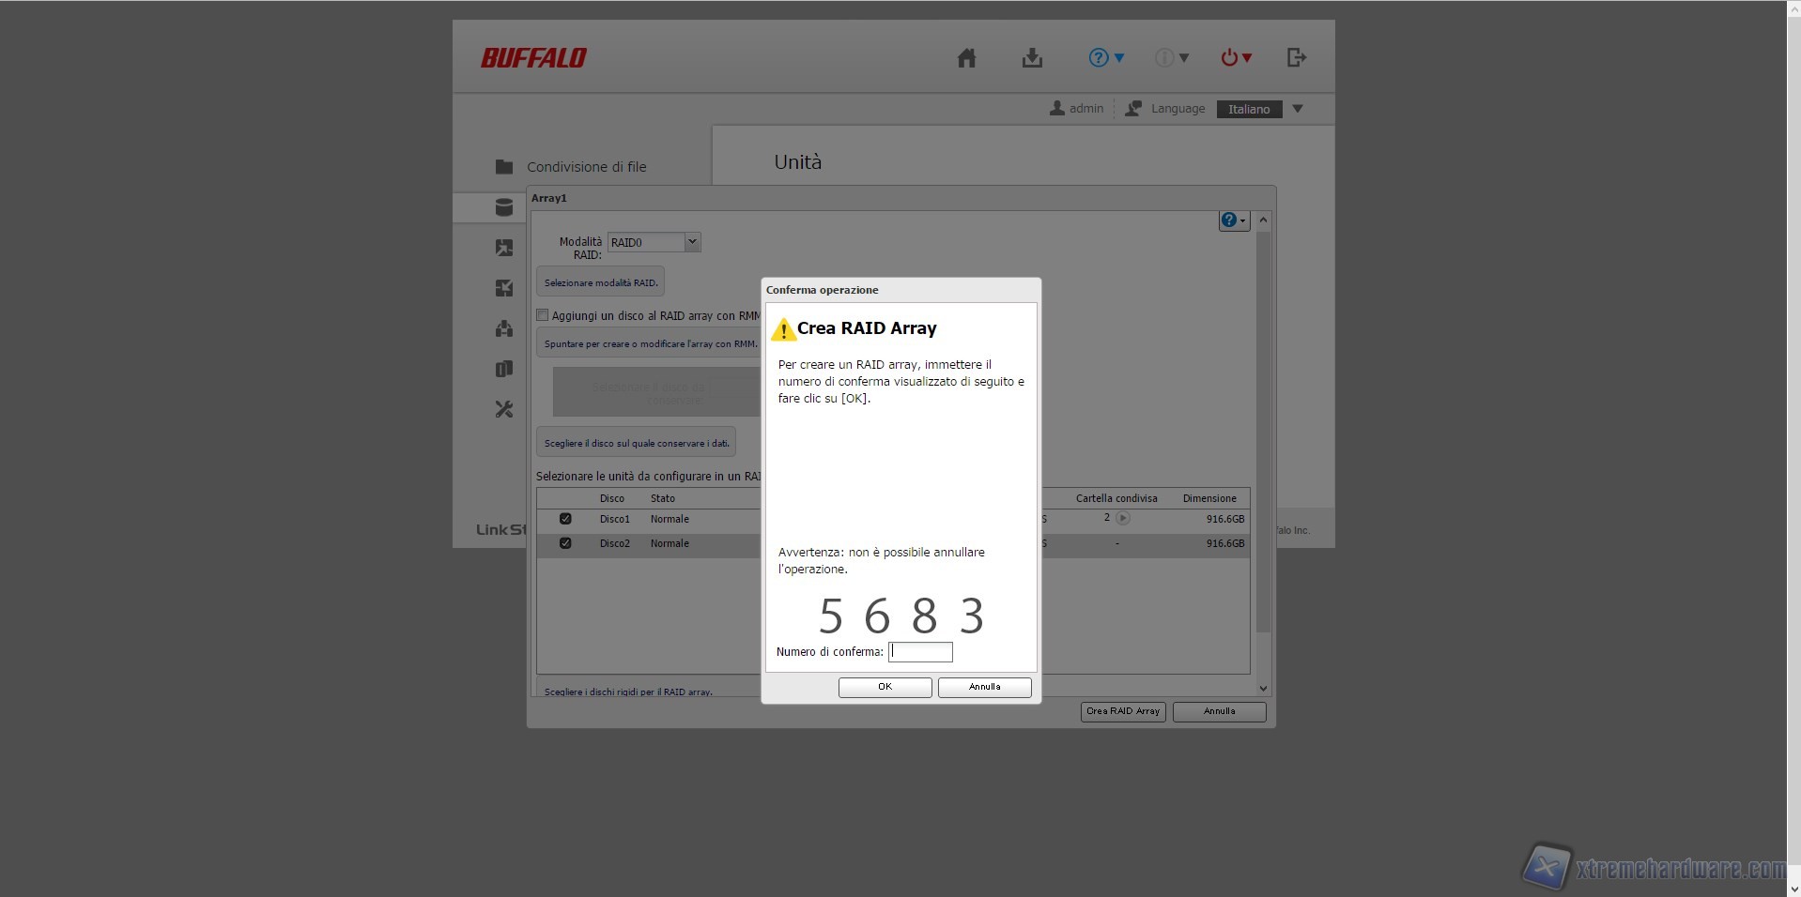The width and height of the screenshot is (1801, 897).
Task: Uncheck the Disco1 checkbox
Action: click(x=565, y=519)
